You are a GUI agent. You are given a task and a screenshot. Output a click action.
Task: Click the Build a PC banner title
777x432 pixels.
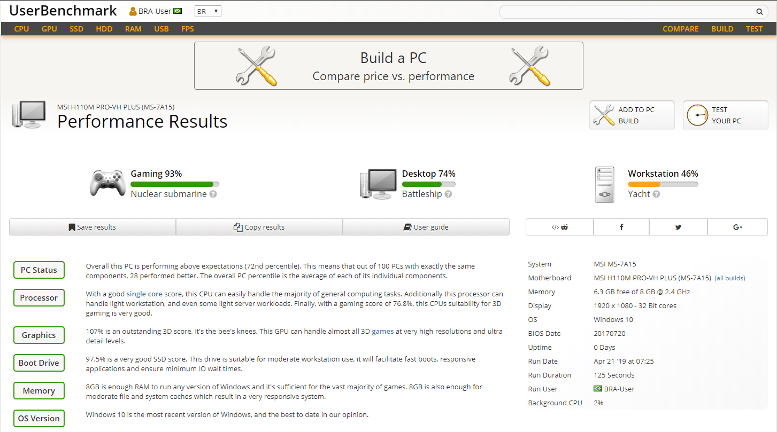coord(394,58)
